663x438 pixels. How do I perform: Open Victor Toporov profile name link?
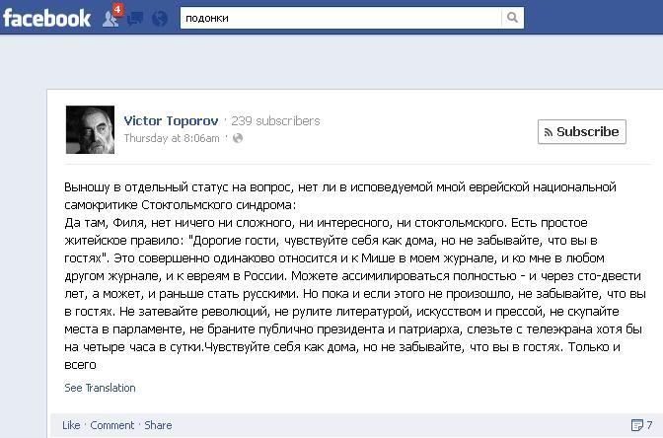click(171, 121)
